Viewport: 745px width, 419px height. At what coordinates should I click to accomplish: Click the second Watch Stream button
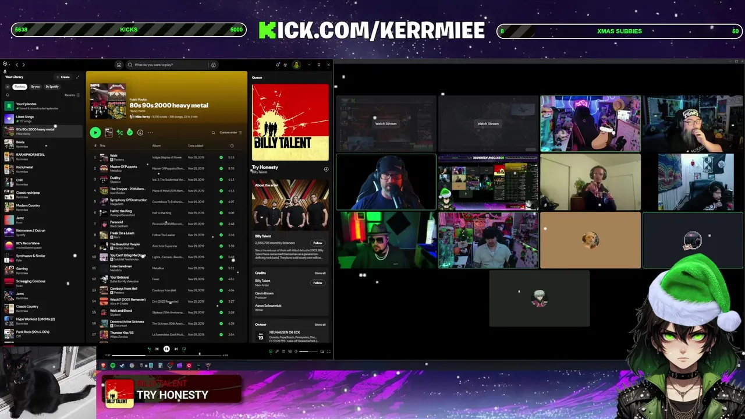[488, 123]
